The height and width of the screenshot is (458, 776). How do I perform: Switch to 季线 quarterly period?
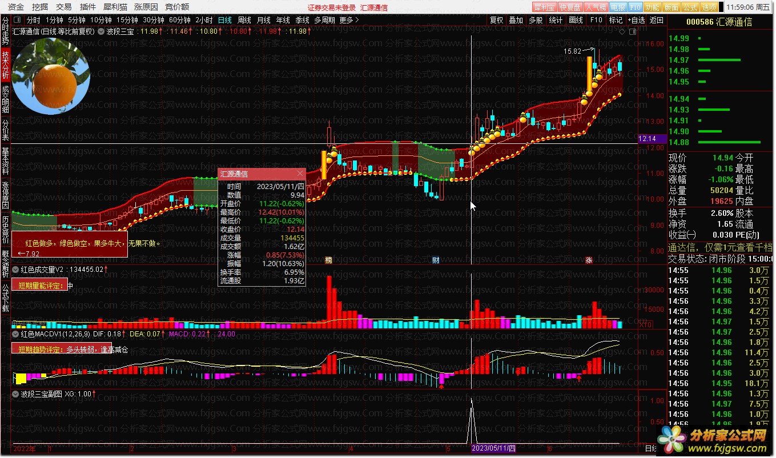[x=302, y=20]
